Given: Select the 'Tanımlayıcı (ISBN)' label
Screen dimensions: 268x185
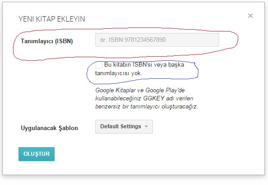Looking at the screenshot, I should click(x=47, y=41).
